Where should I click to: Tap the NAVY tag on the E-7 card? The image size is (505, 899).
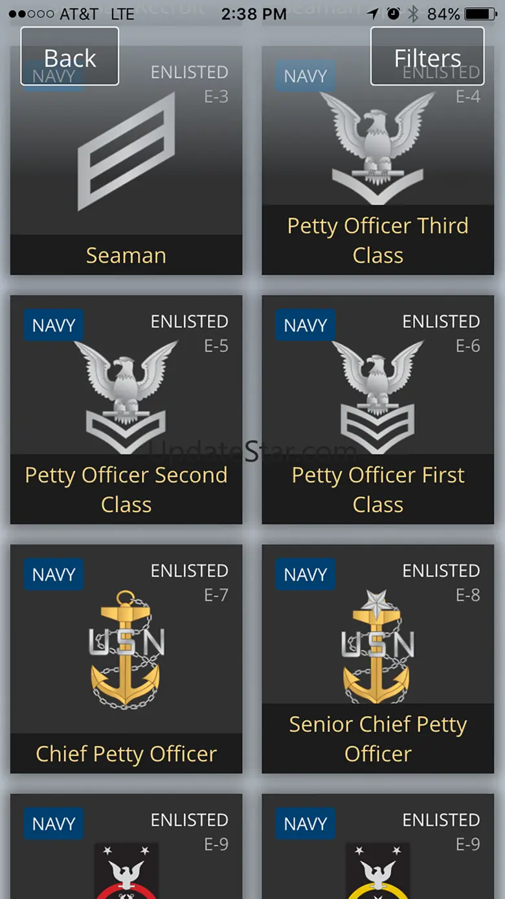tap(54, 575)
